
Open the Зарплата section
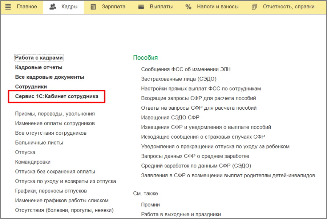pyautogui.click(x=113, y=7)
